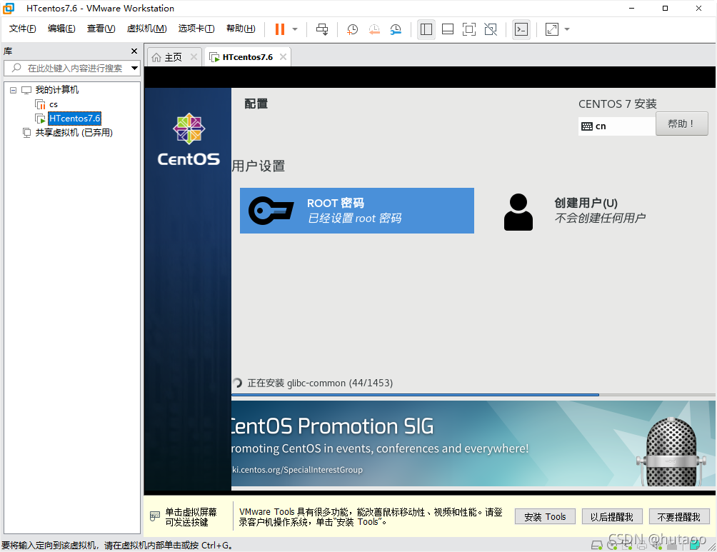
Task: Click the installation progress bar
Action: pyautogui.click(x=473, y=395)
